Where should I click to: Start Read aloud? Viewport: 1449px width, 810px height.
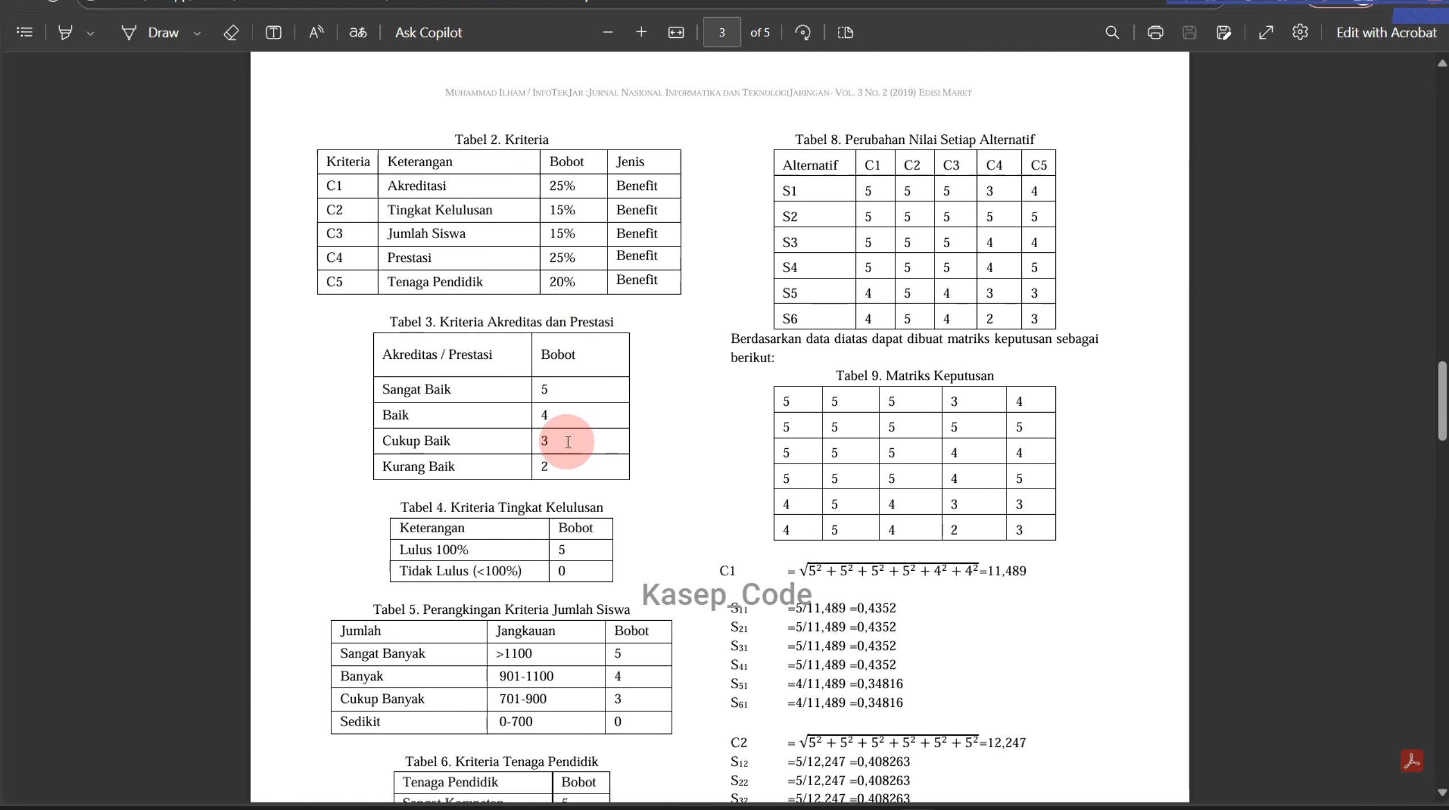point(316,32)
